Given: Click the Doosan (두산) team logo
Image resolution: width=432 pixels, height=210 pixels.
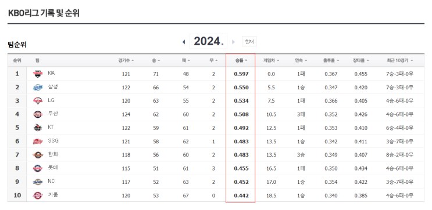Looking at the screenshot, I should [x=38, y=114].
